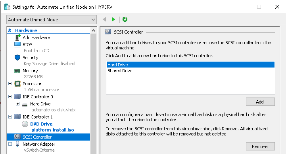Image resolution: width=286 pixels, height=154 pixels.
Task: Click the Add button
Action: [260, 102]
